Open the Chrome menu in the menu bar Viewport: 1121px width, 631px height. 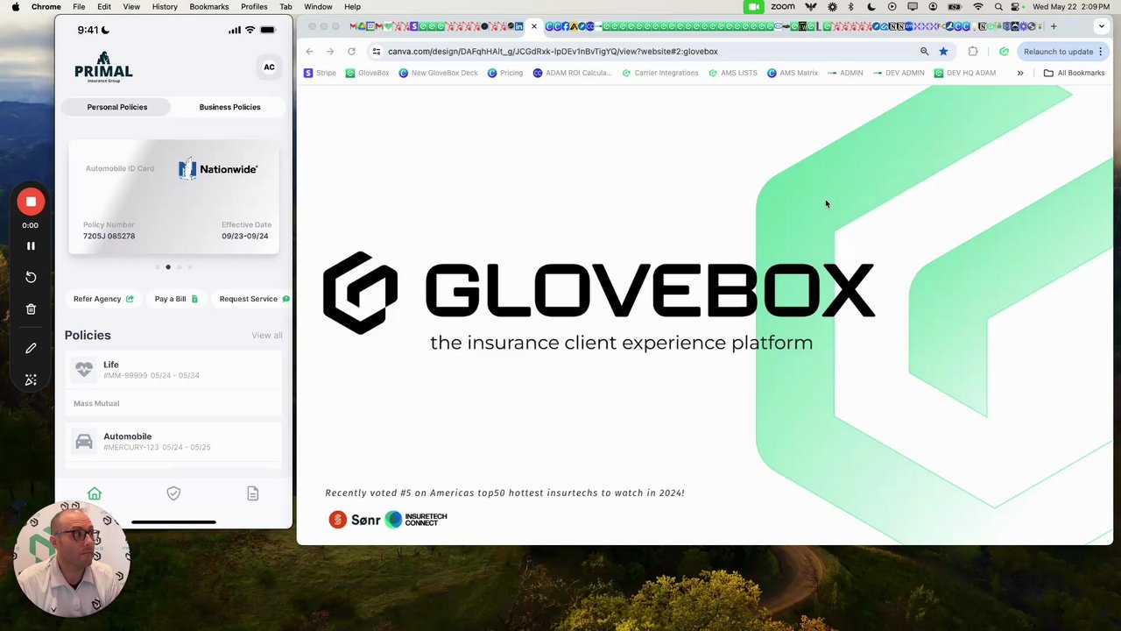pos(46,6)
